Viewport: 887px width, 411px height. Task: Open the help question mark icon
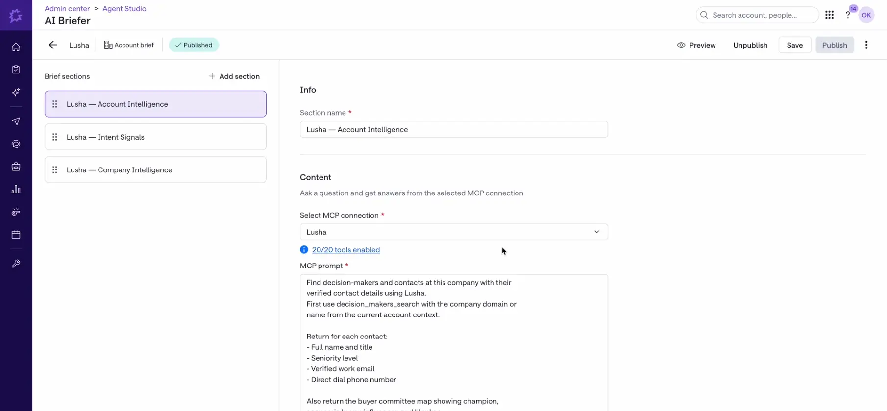(x=848, y=15)
